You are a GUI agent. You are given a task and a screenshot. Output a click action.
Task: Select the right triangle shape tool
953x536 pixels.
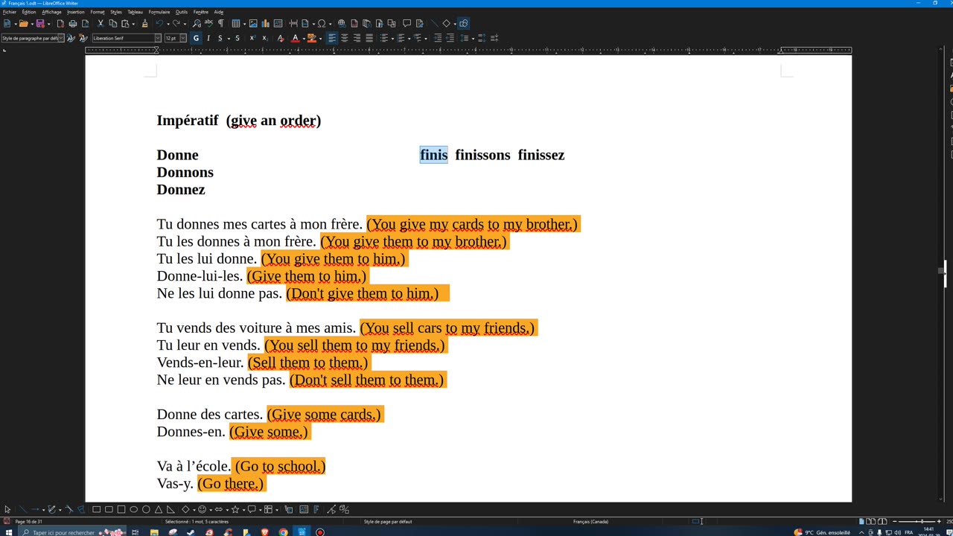(x=170, y=509)
